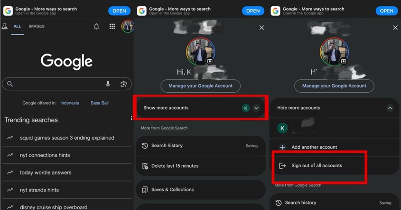The height and width of the screenshot is (210, 401).
Task: Switch to the IMAGES tab
Action: tap(37, 26)
